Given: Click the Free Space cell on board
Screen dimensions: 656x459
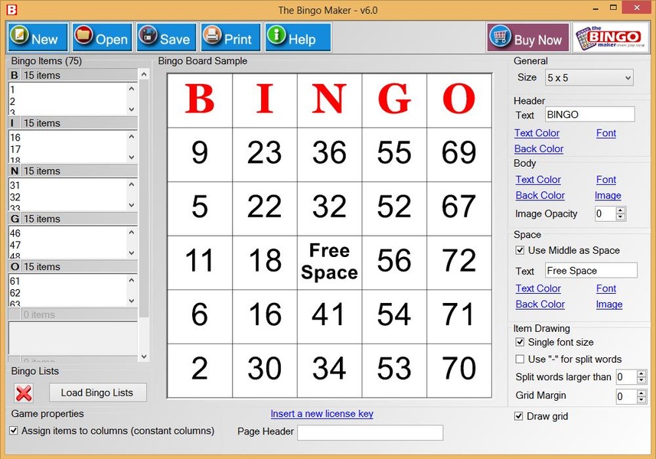Looking at the screenshot, I should click(329, 262).
